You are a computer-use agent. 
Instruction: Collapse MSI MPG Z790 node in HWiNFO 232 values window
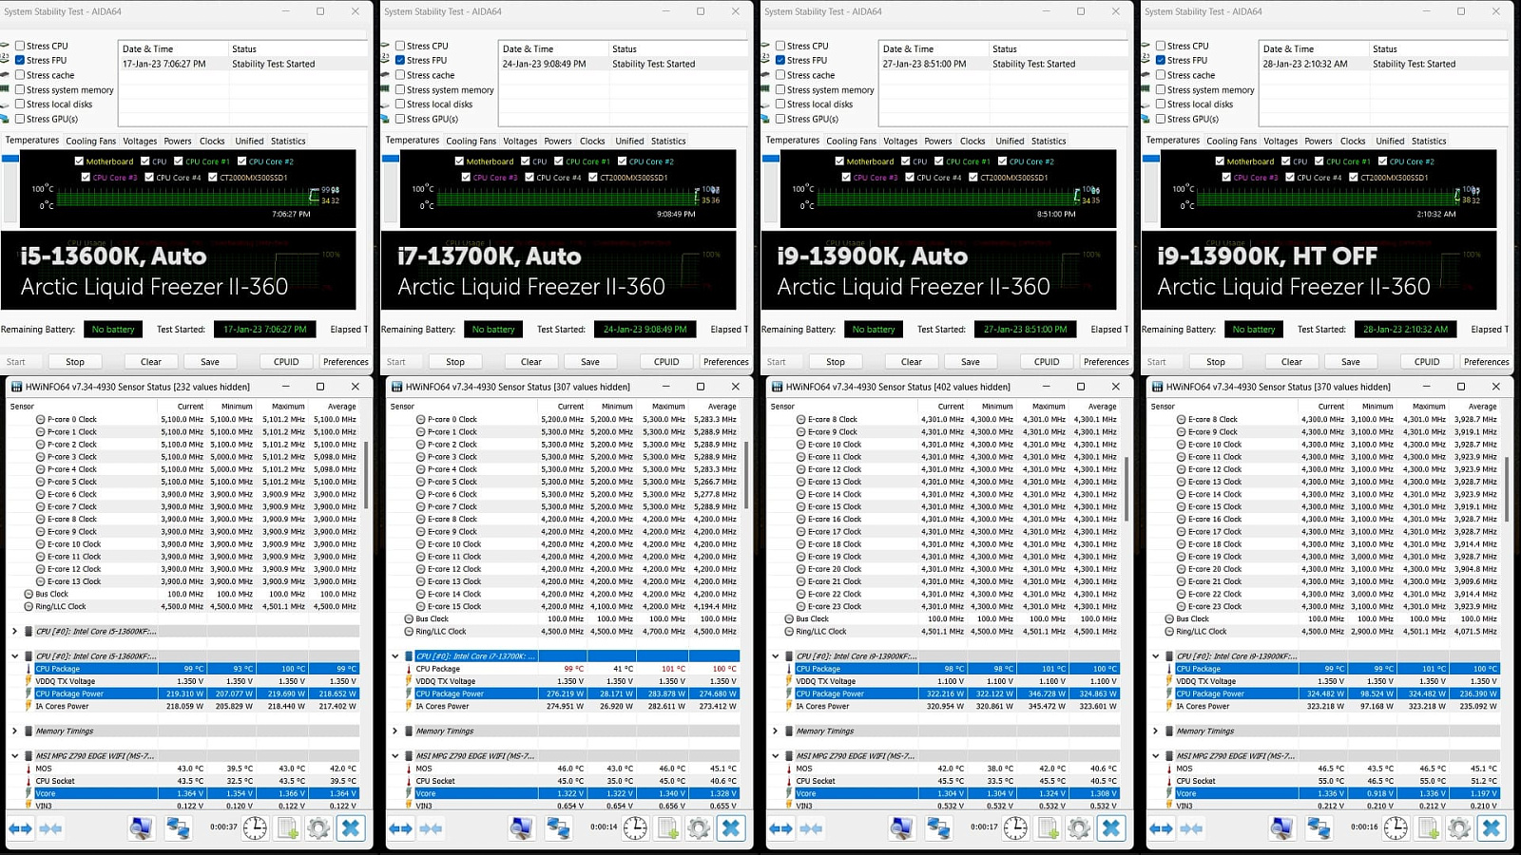[14, 756]
